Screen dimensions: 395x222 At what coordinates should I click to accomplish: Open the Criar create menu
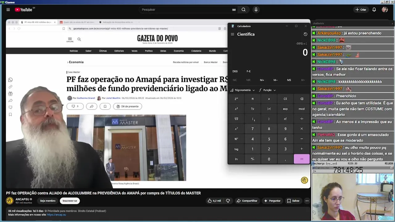[361, 10]
